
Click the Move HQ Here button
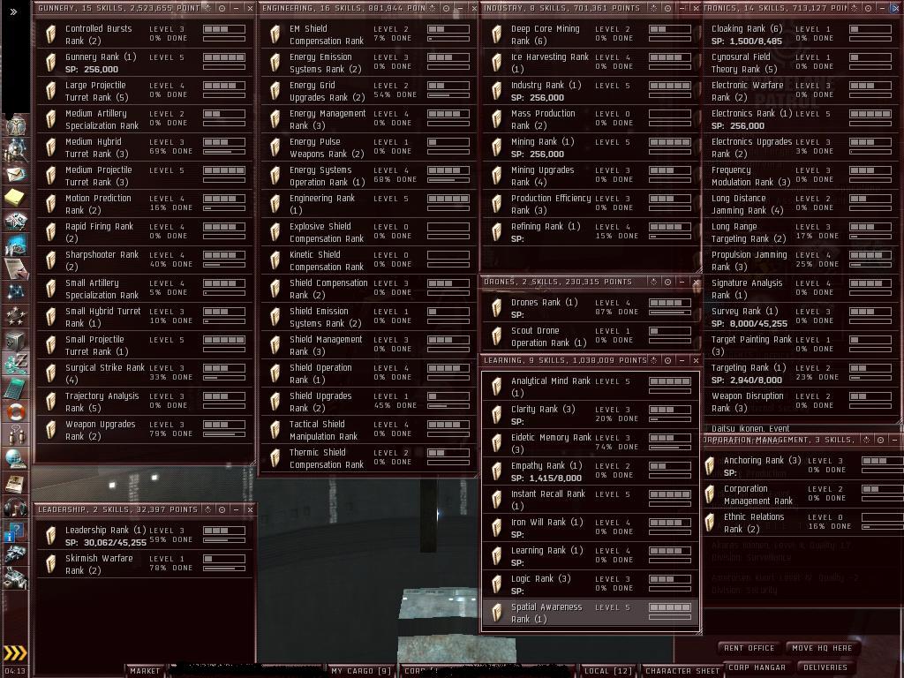822,648
